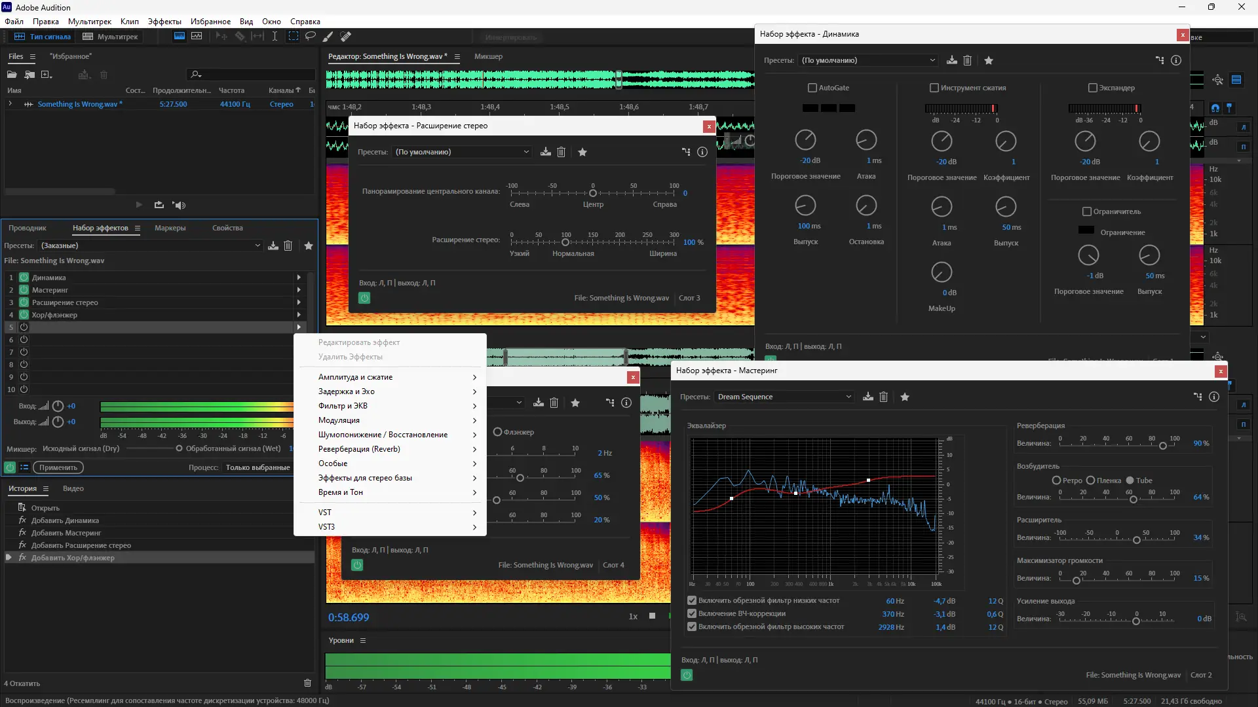1258x707 pixels.
Task: Open Dream Sequence presets dropdown
Action: [784, 397]
